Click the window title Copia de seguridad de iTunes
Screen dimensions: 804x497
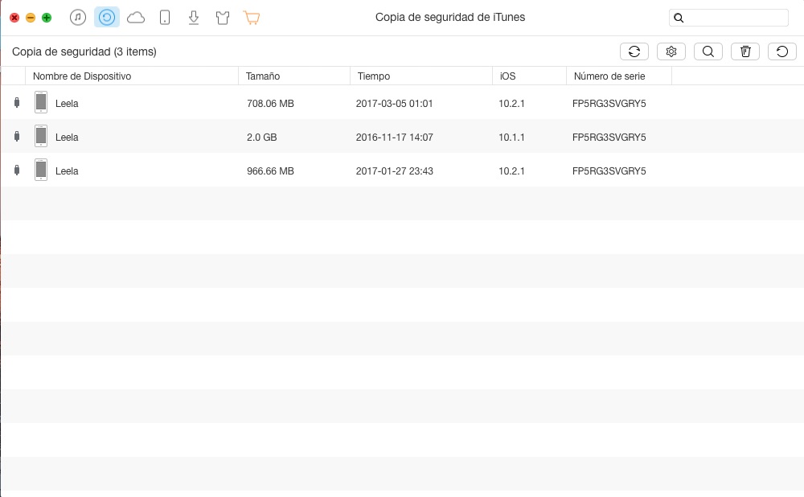point(450,18)
